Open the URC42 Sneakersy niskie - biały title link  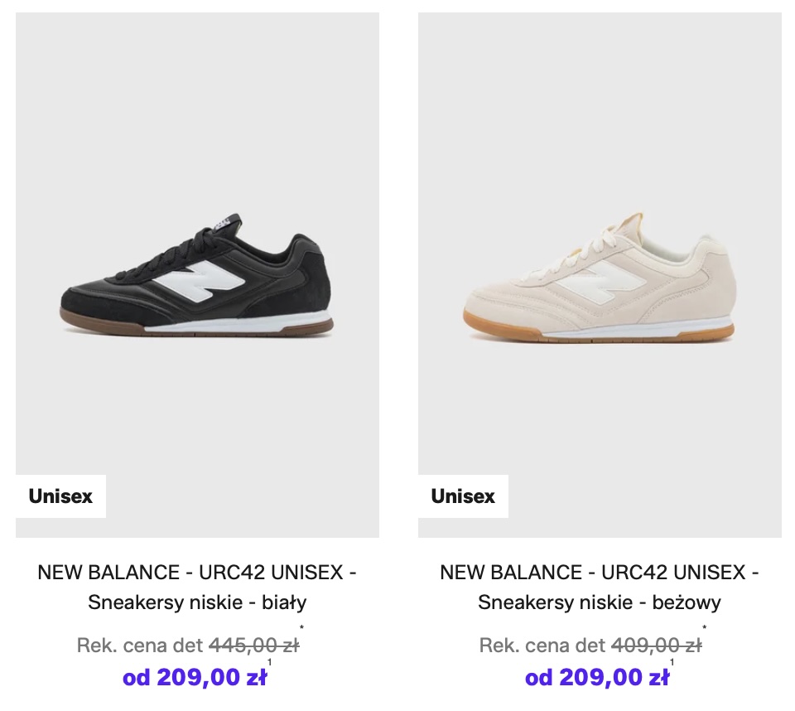[197, 587]
